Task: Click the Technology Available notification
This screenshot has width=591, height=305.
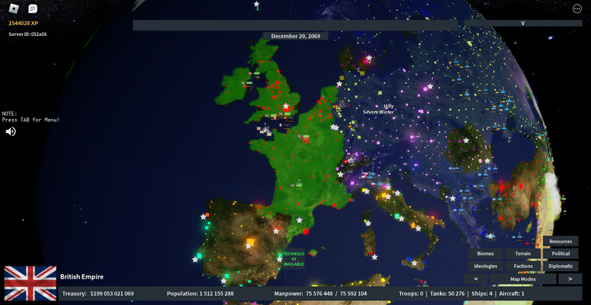Action: pos(294,259)
